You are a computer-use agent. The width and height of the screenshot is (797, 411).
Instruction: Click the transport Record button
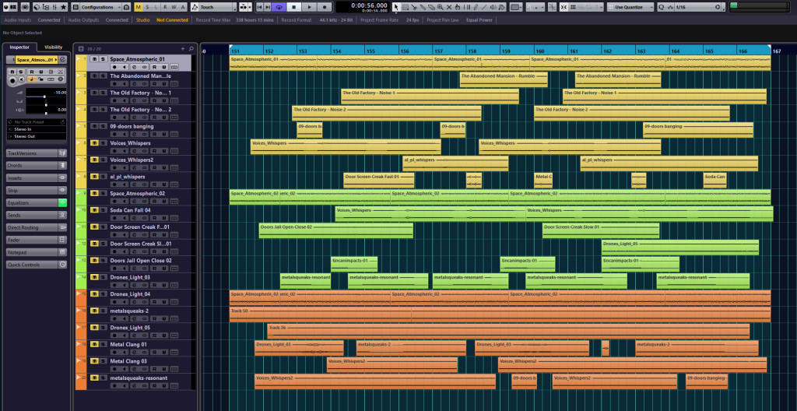(x=325, y=7)
